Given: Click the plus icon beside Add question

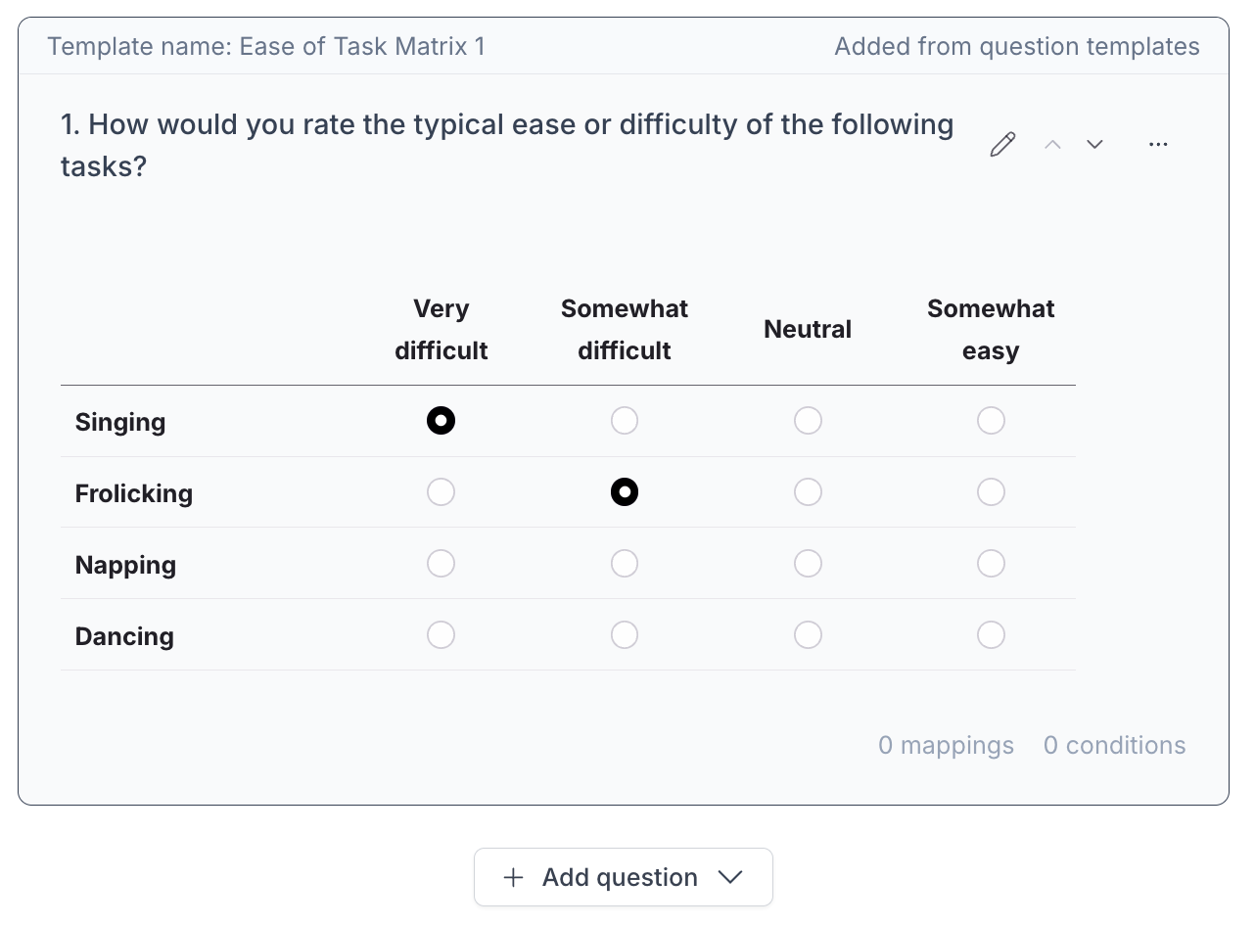Looking at the screenshot, I should (513, 877).
